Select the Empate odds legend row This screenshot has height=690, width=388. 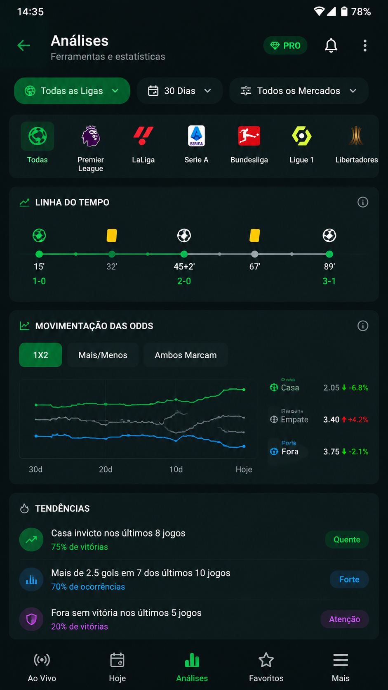[x=319, y=419]
